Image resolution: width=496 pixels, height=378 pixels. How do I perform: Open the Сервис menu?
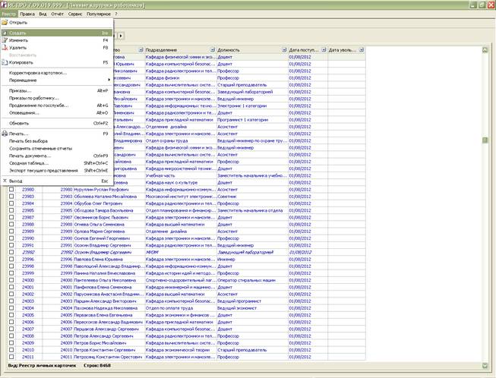point(75,14)
